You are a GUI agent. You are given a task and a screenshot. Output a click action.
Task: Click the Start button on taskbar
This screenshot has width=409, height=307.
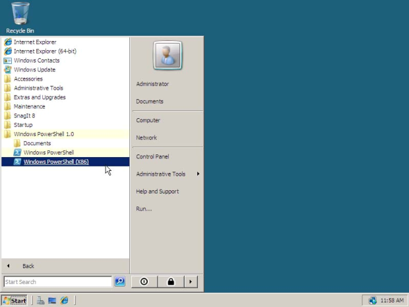[x=15, y=300]
